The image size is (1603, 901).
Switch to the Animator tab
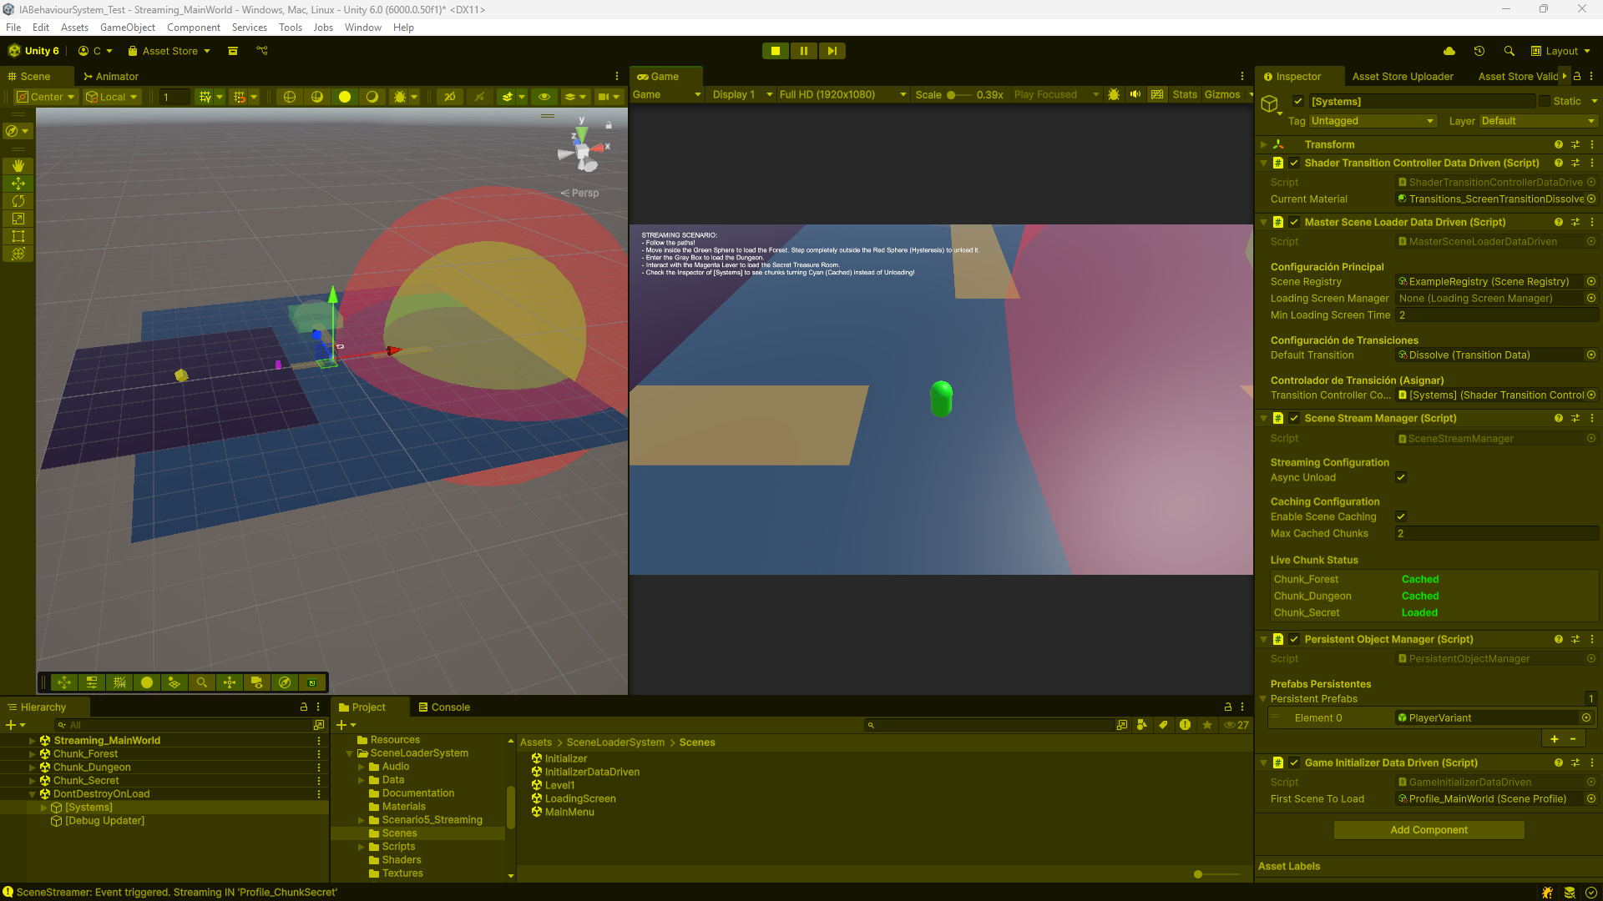[x=111, y=76]
